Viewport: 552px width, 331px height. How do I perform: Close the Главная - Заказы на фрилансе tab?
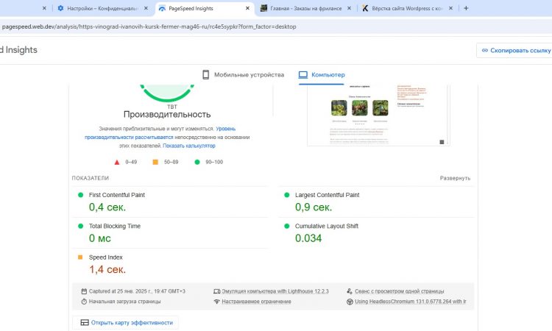click(349, 8)
